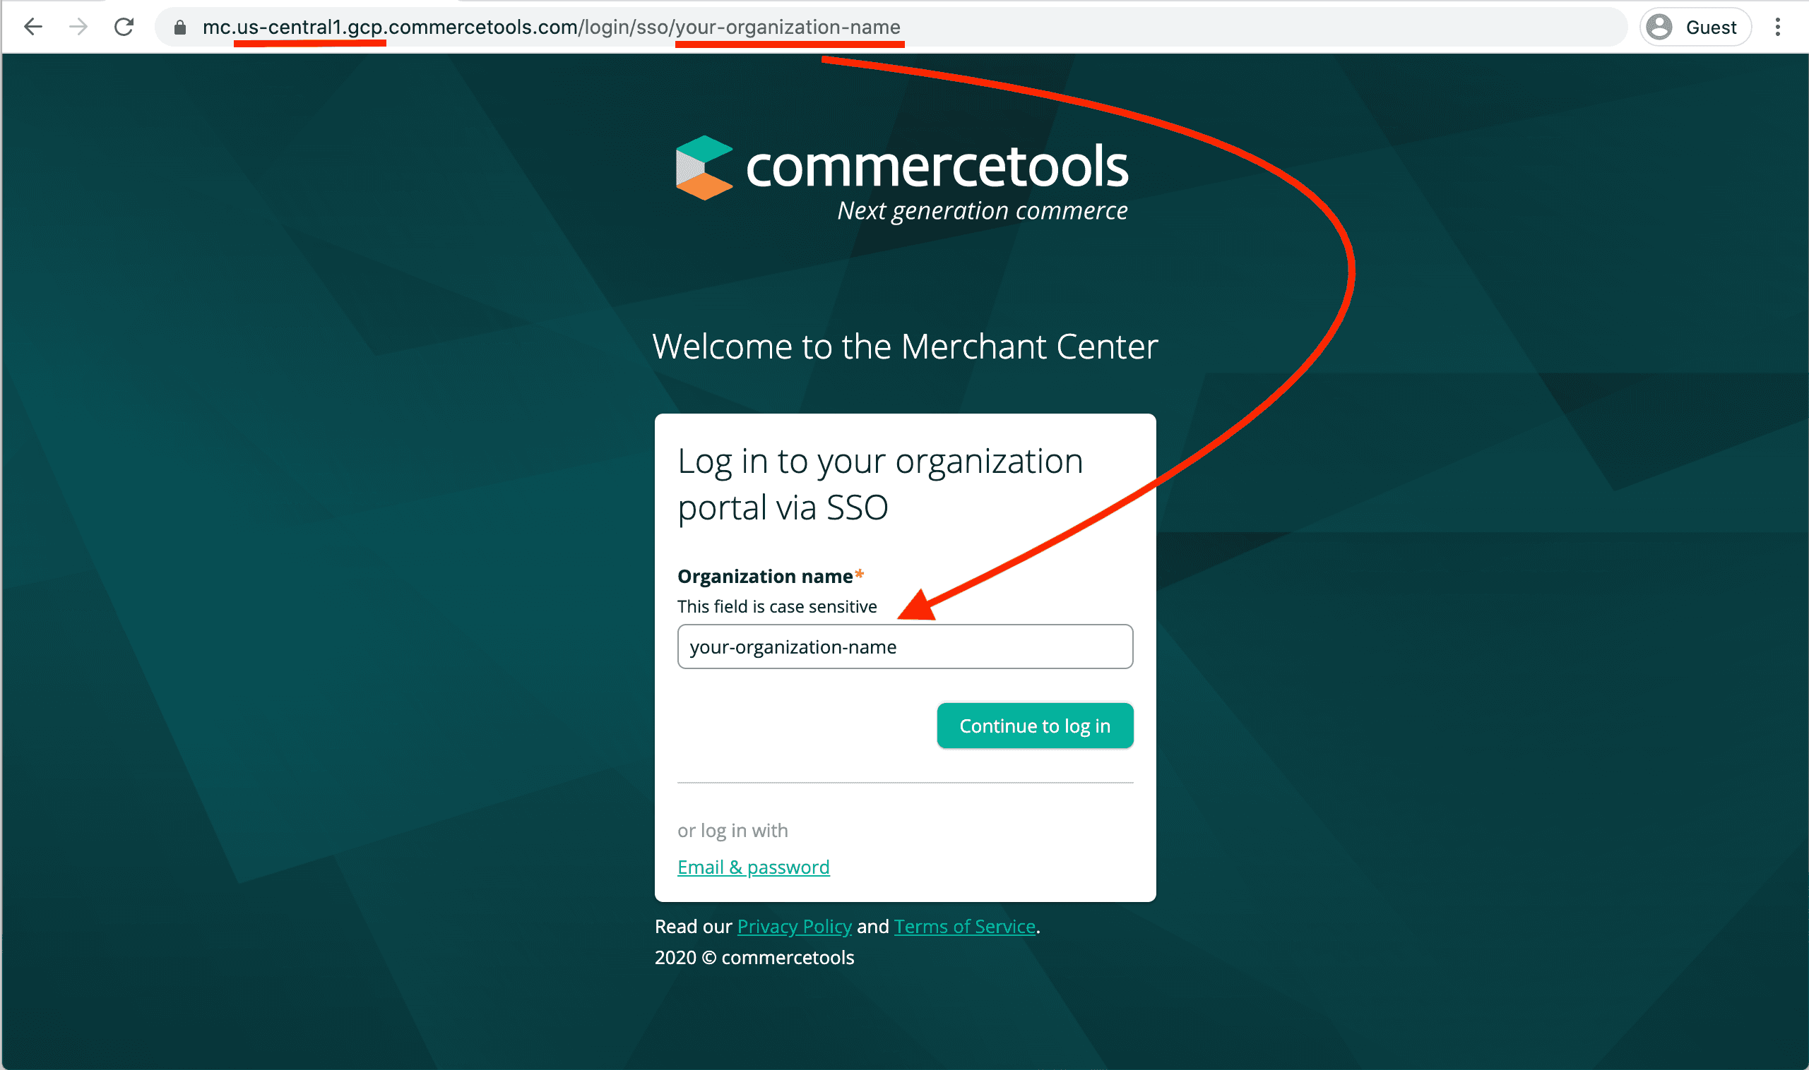Click the Next generation commerce tagline

coord(982,211)
